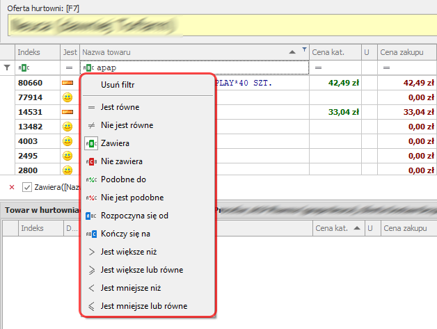
Task: Click the 'Jest mniejsze lub równe' icon
Action: click(x=91, y=306)
